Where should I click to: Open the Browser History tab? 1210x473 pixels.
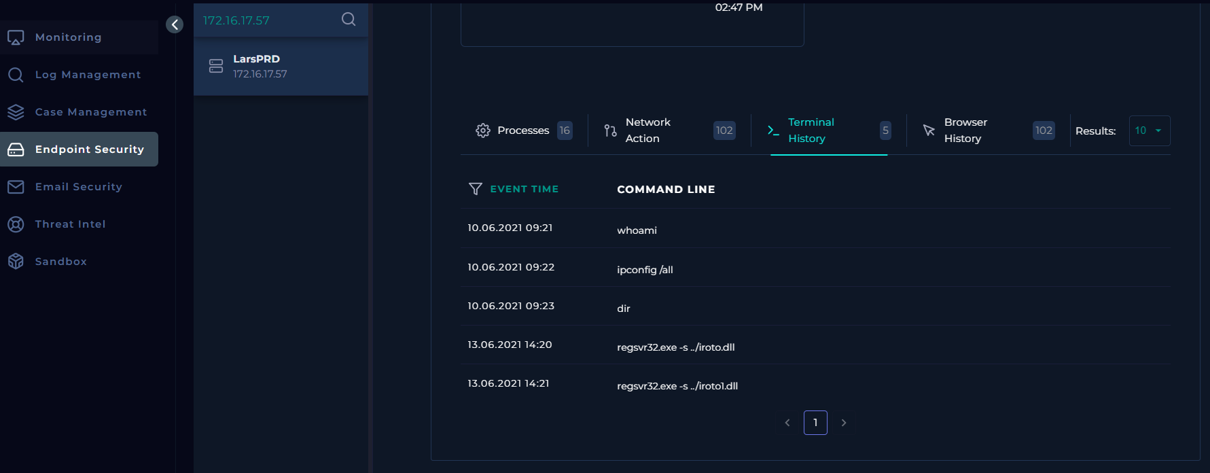[965, 130]
